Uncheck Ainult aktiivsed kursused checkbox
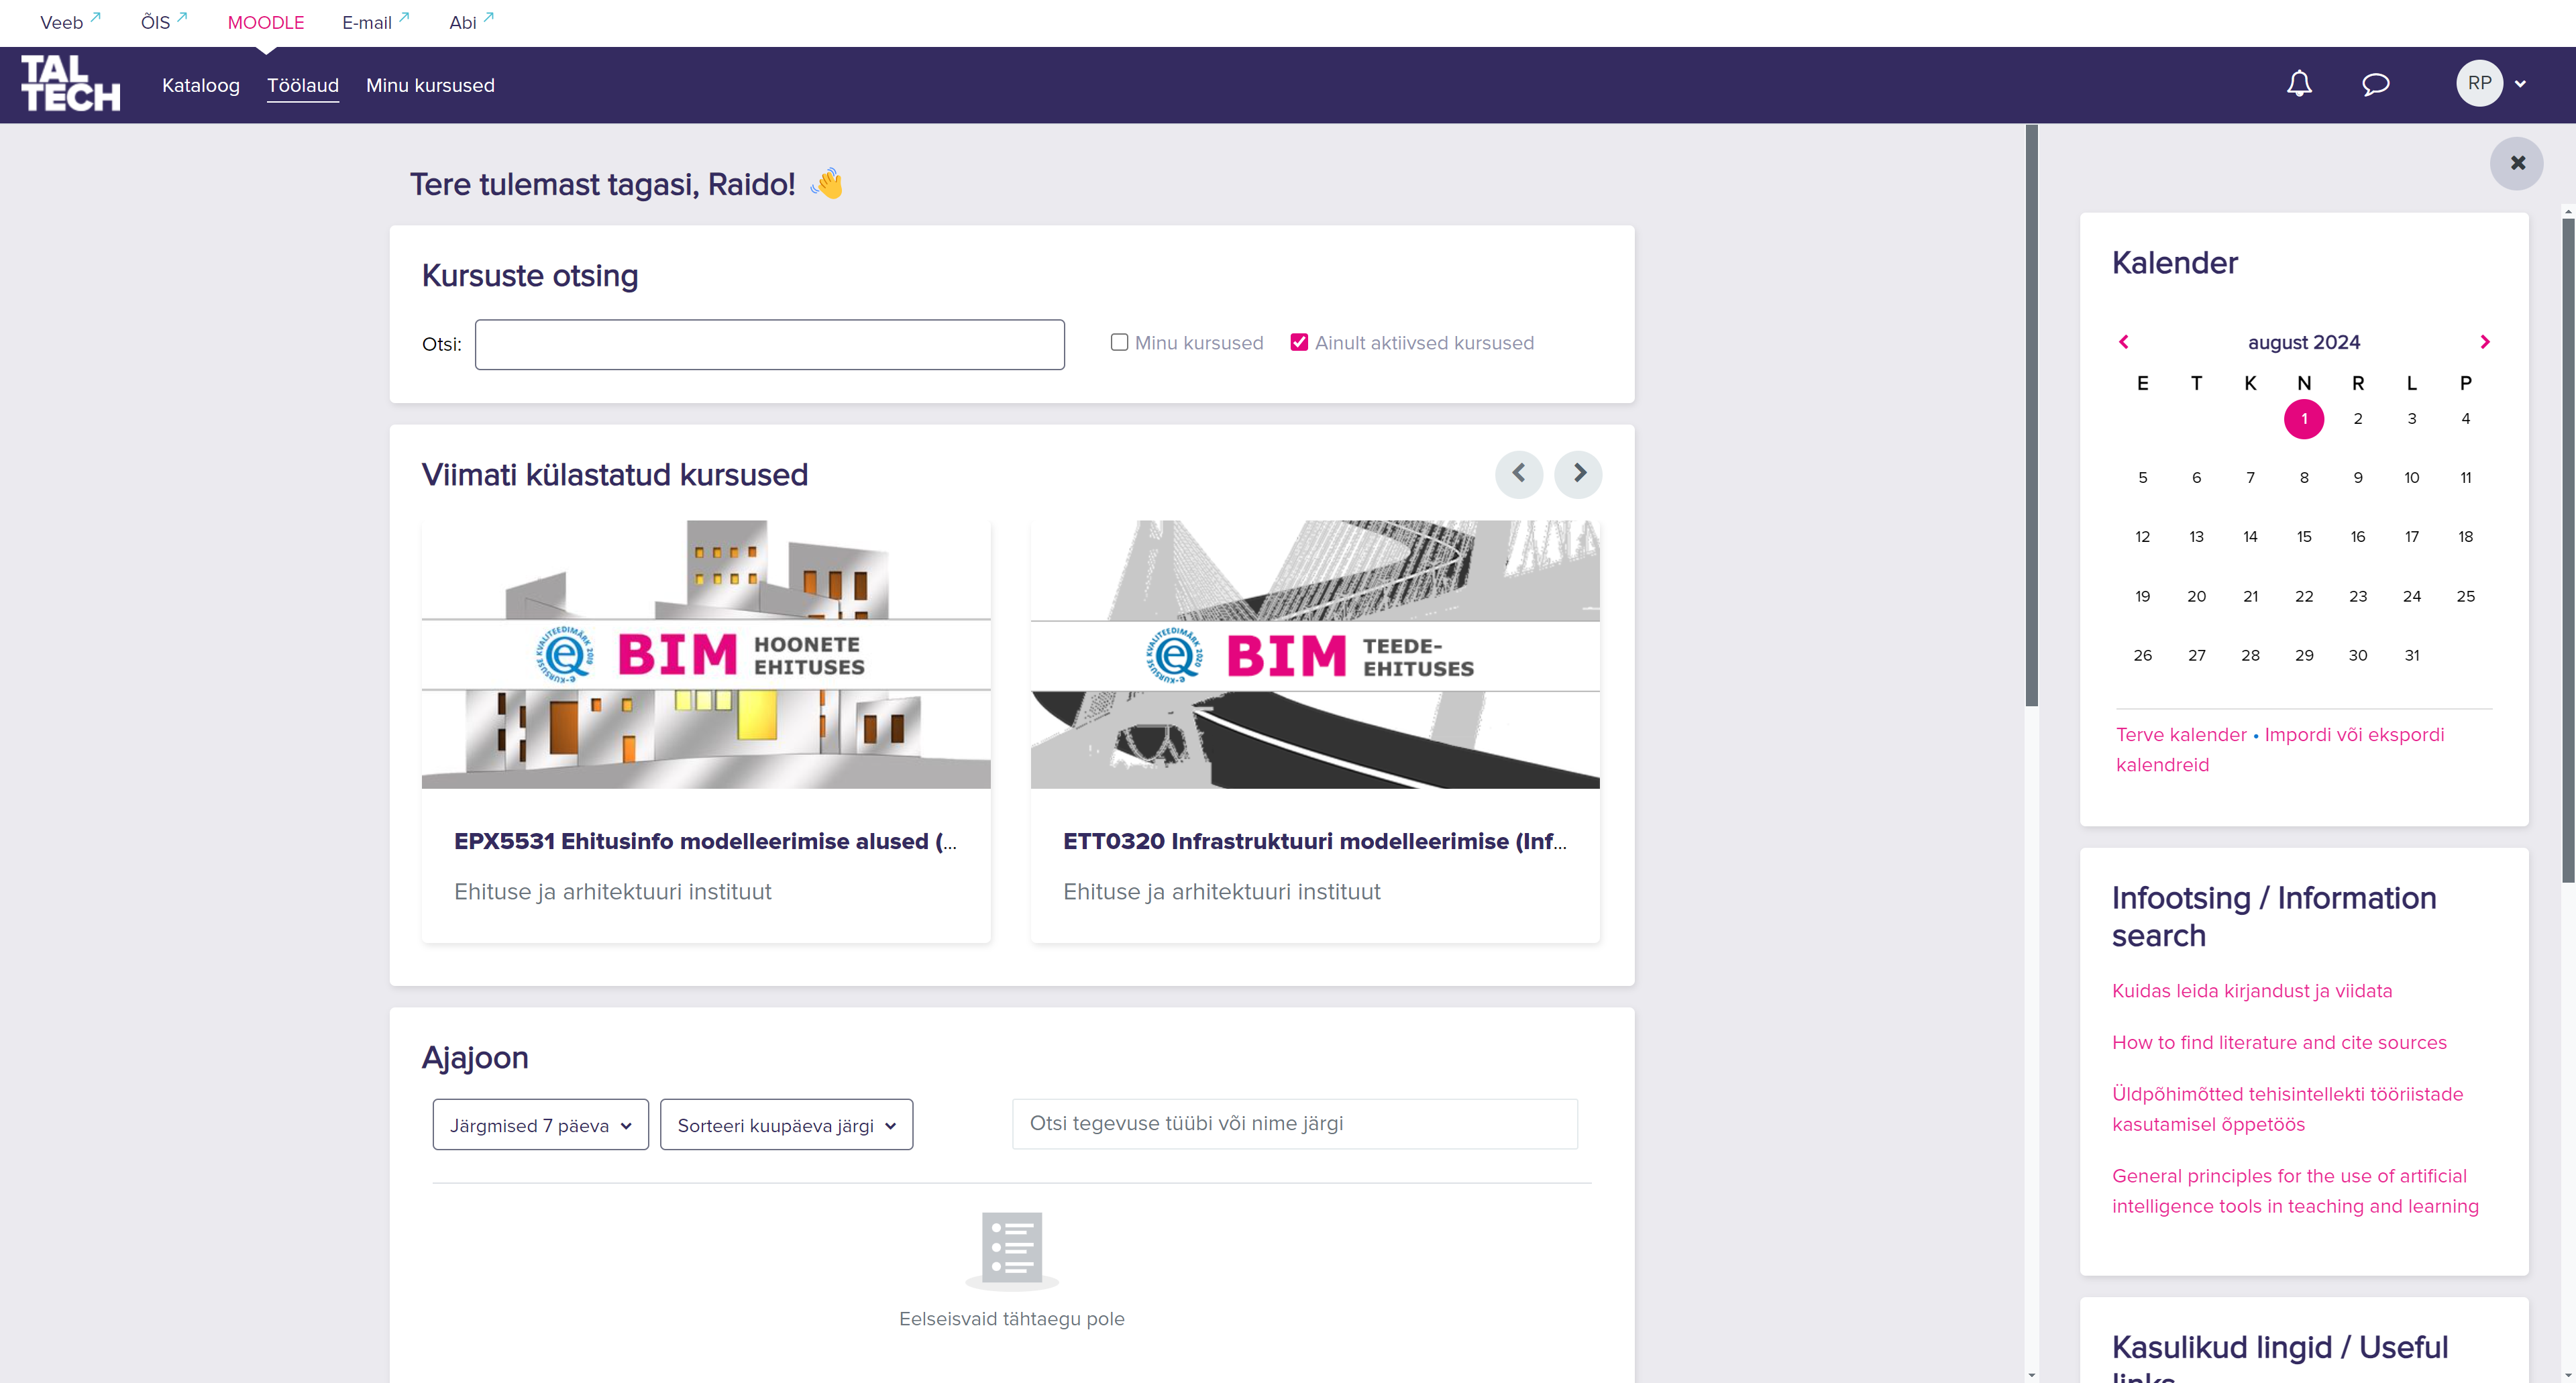Viewport: 2576px width, 1383px height. (1299, 342)
